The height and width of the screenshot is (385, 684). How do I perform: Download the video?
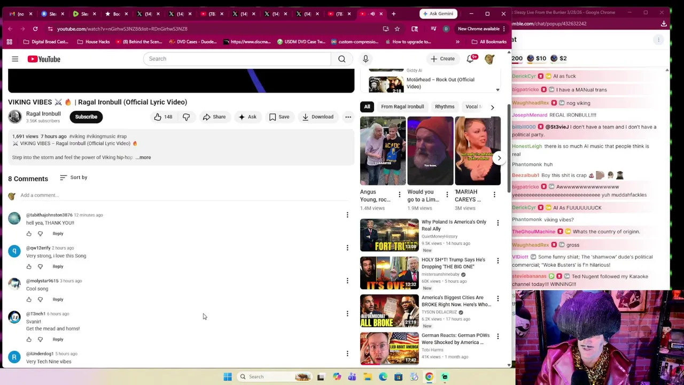click(x=318, y=117)
